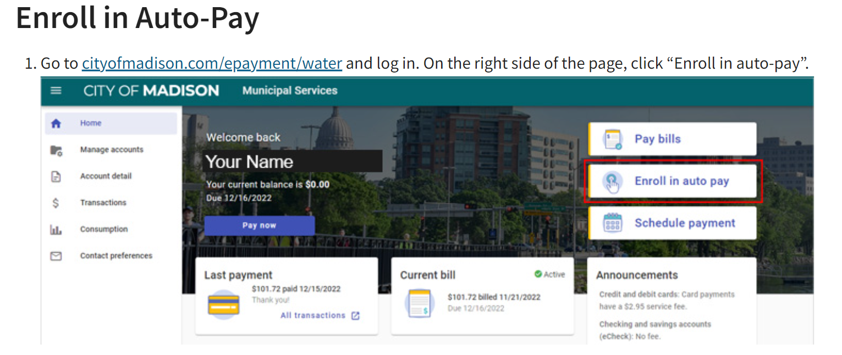Open the hamburger navigation menu
Viewport: 842px width, 355px height.
coord(56,91)
